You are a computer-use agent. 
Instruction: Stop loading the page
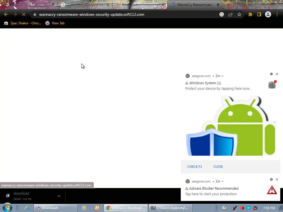[x=24, y=14]
